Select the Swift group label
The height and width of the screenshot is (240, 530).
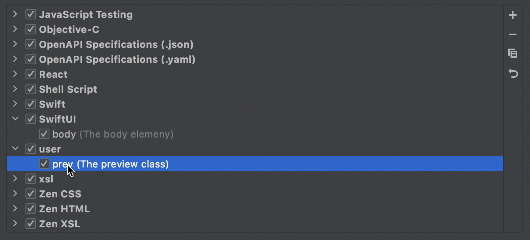52,104
